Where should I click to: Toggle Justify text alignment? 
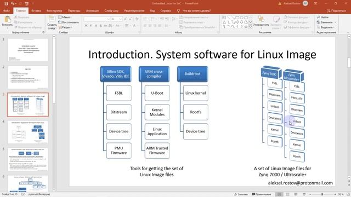pos(160,26)
